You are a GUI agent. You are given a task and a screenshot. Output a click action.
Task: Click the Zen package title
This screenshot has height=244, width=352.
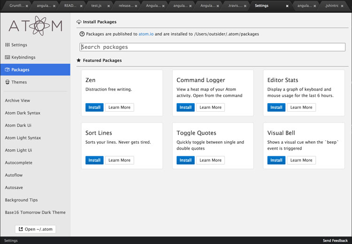click(91, 80)
